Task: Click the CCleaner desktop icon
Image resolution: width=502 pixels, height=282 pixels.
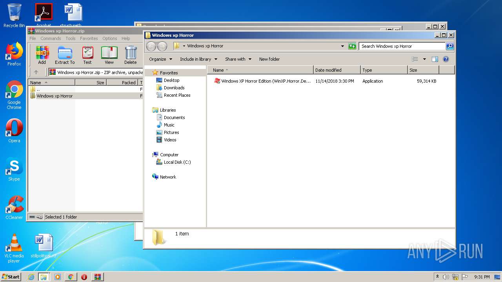Action: [14, 208]
